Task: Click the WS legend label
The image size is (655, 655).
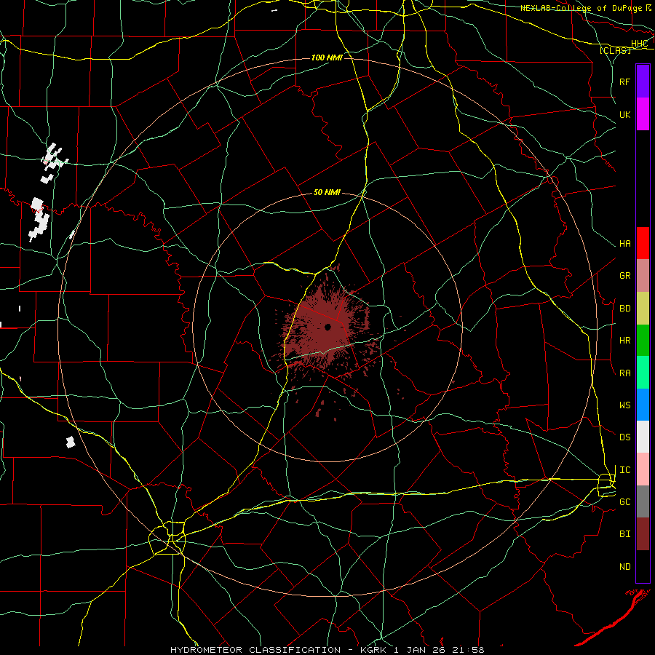Action: 624,405
